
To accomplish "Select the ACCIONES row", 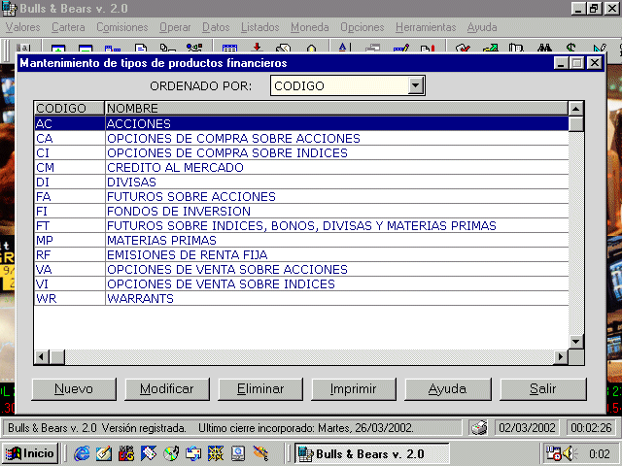I will pyautogui.click(x=301, y=123).
